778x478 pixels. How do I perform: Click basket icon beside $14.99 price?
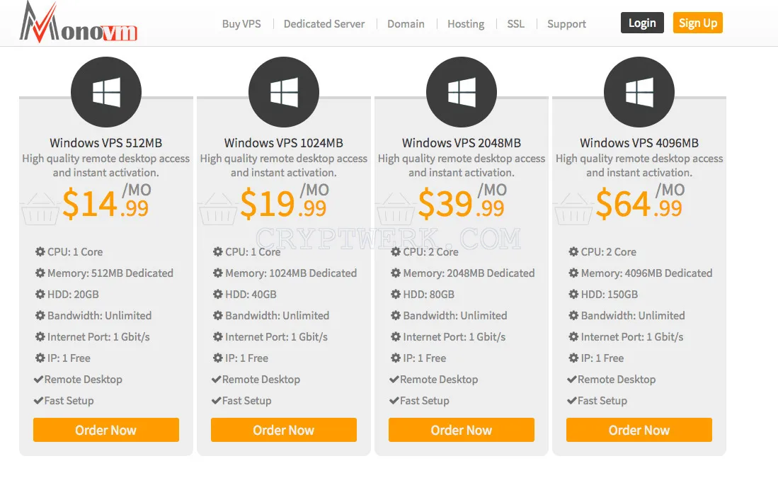pyautogui.click(x=40, y=209)
